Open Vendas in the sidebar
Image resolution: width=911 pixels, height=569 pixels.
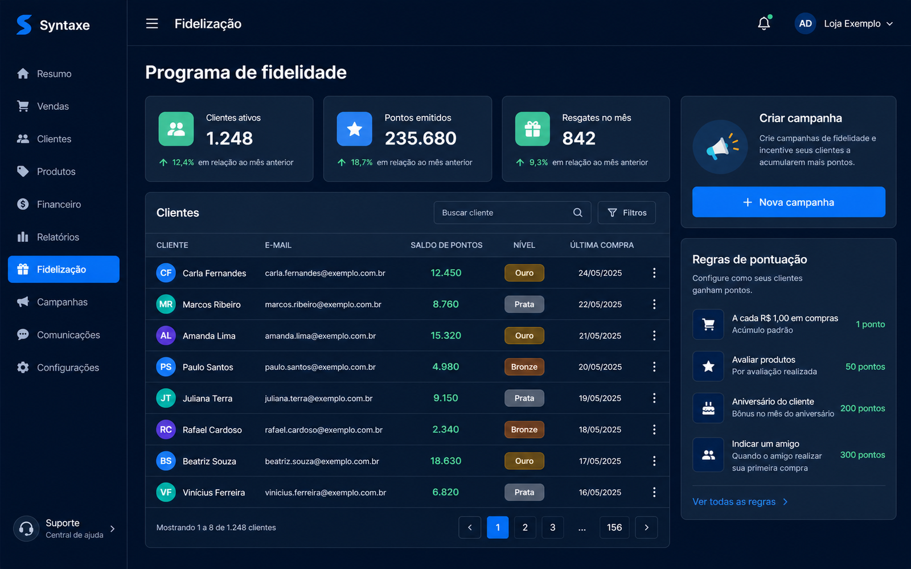click(64, 106)
